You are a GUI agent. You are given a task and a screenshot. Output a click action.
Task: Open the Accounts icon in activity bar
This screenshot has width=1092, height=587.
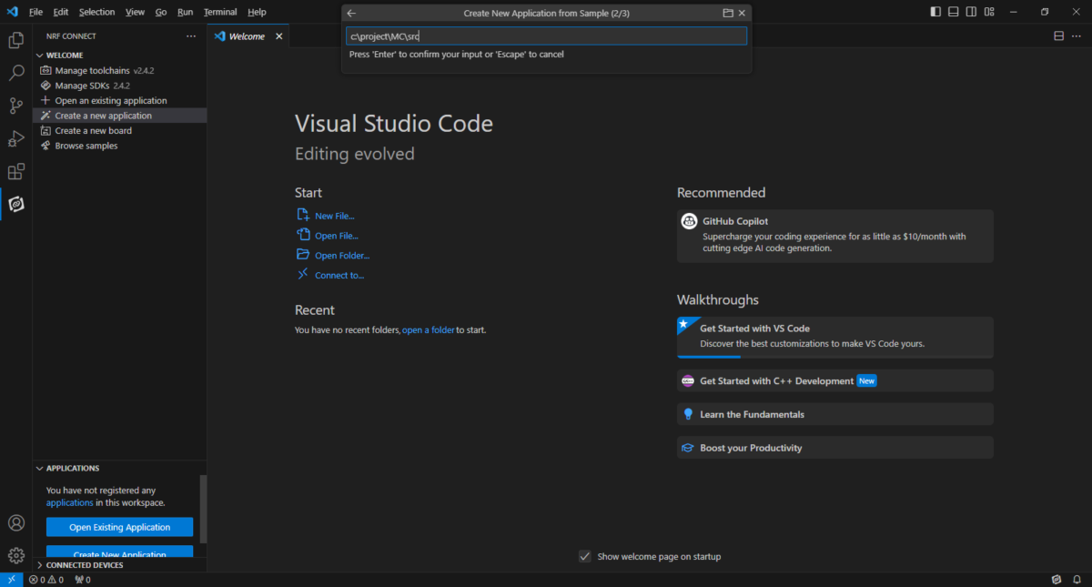click(x=15, y=522)
